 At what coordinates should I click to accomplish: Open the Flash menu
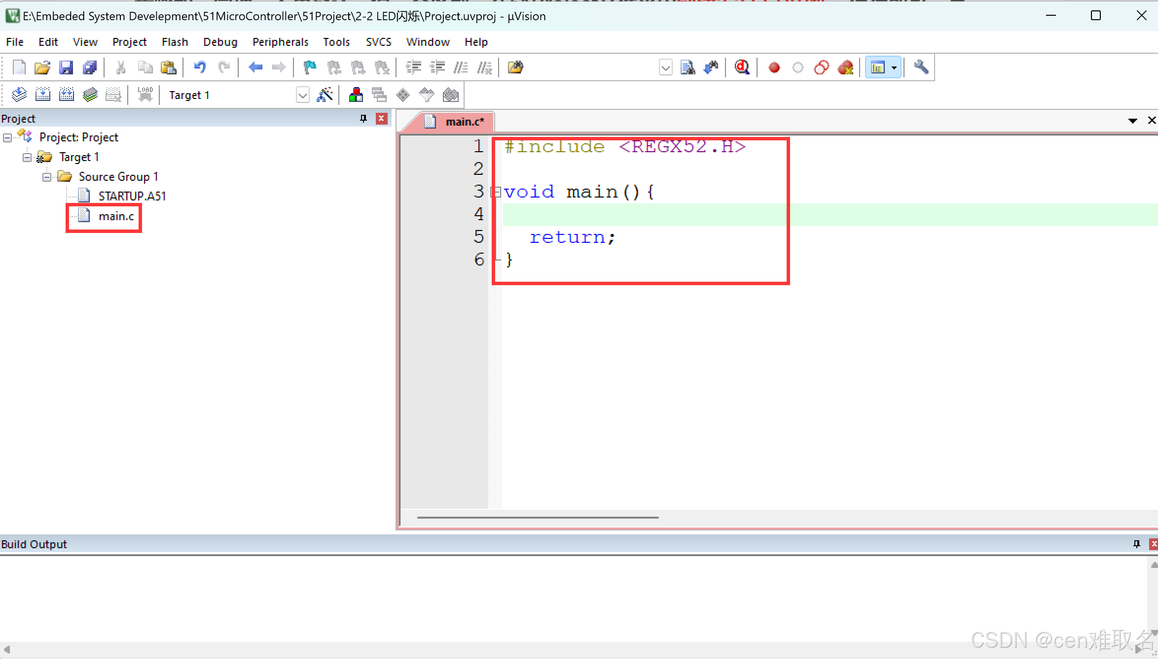175,42
